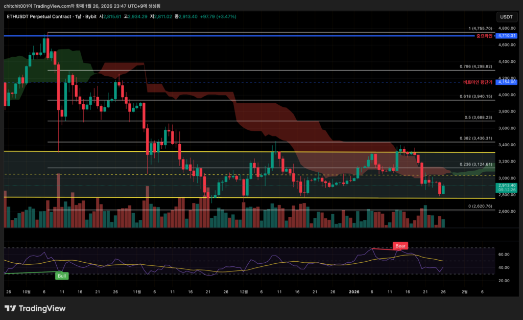Click the red 중요라인 line label
Image resolution: width=523 pixels, height=320 pixels.
pyautogui.click(x=484, y=36)
